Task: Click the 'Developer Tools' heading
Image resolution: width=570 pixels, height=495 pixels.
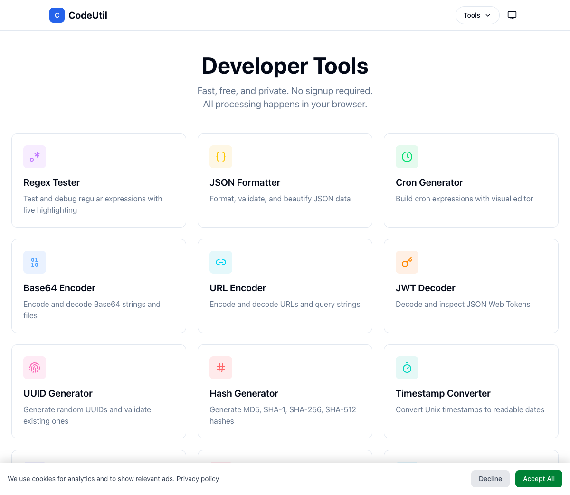Action: (x=285, y=66)
